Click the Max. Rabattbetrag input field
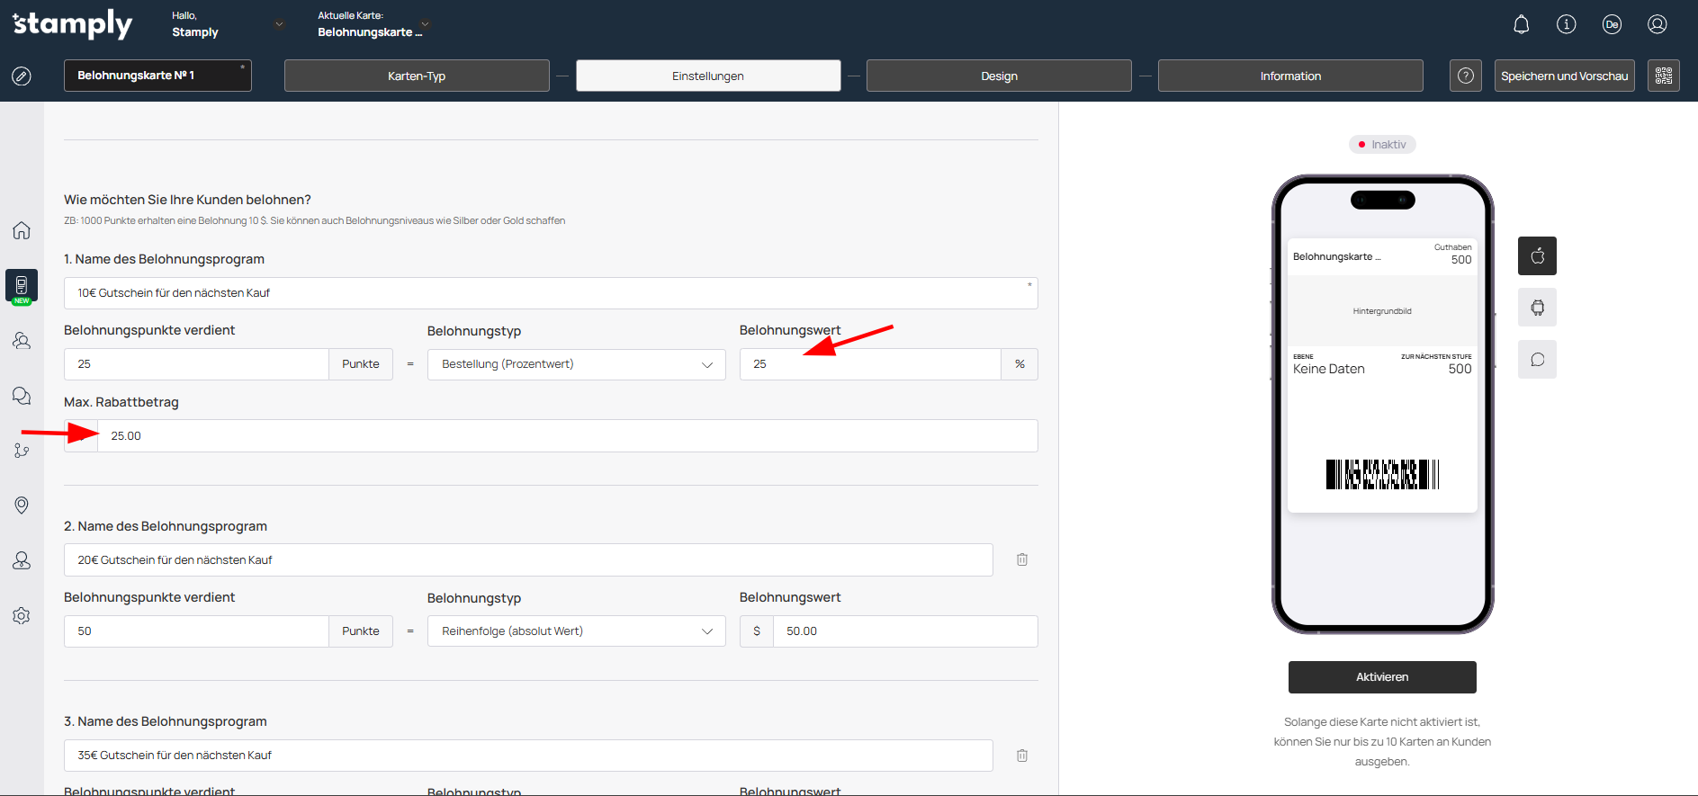Image resolution: width=1698 pixels, height=796 pixels. click(567, 436)
